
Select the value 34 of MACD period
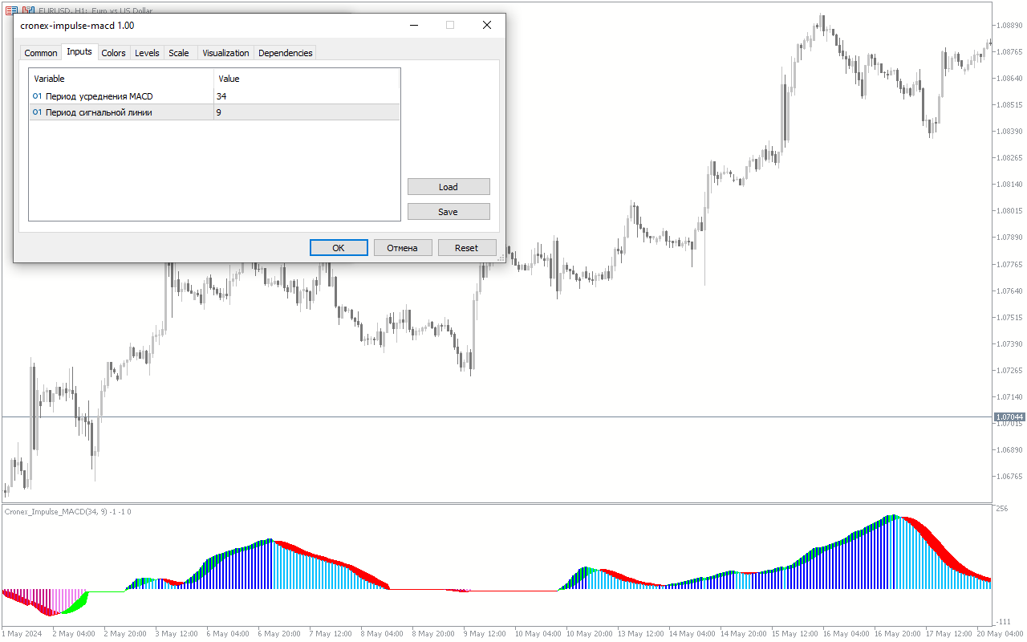click(x=307, y=96)
